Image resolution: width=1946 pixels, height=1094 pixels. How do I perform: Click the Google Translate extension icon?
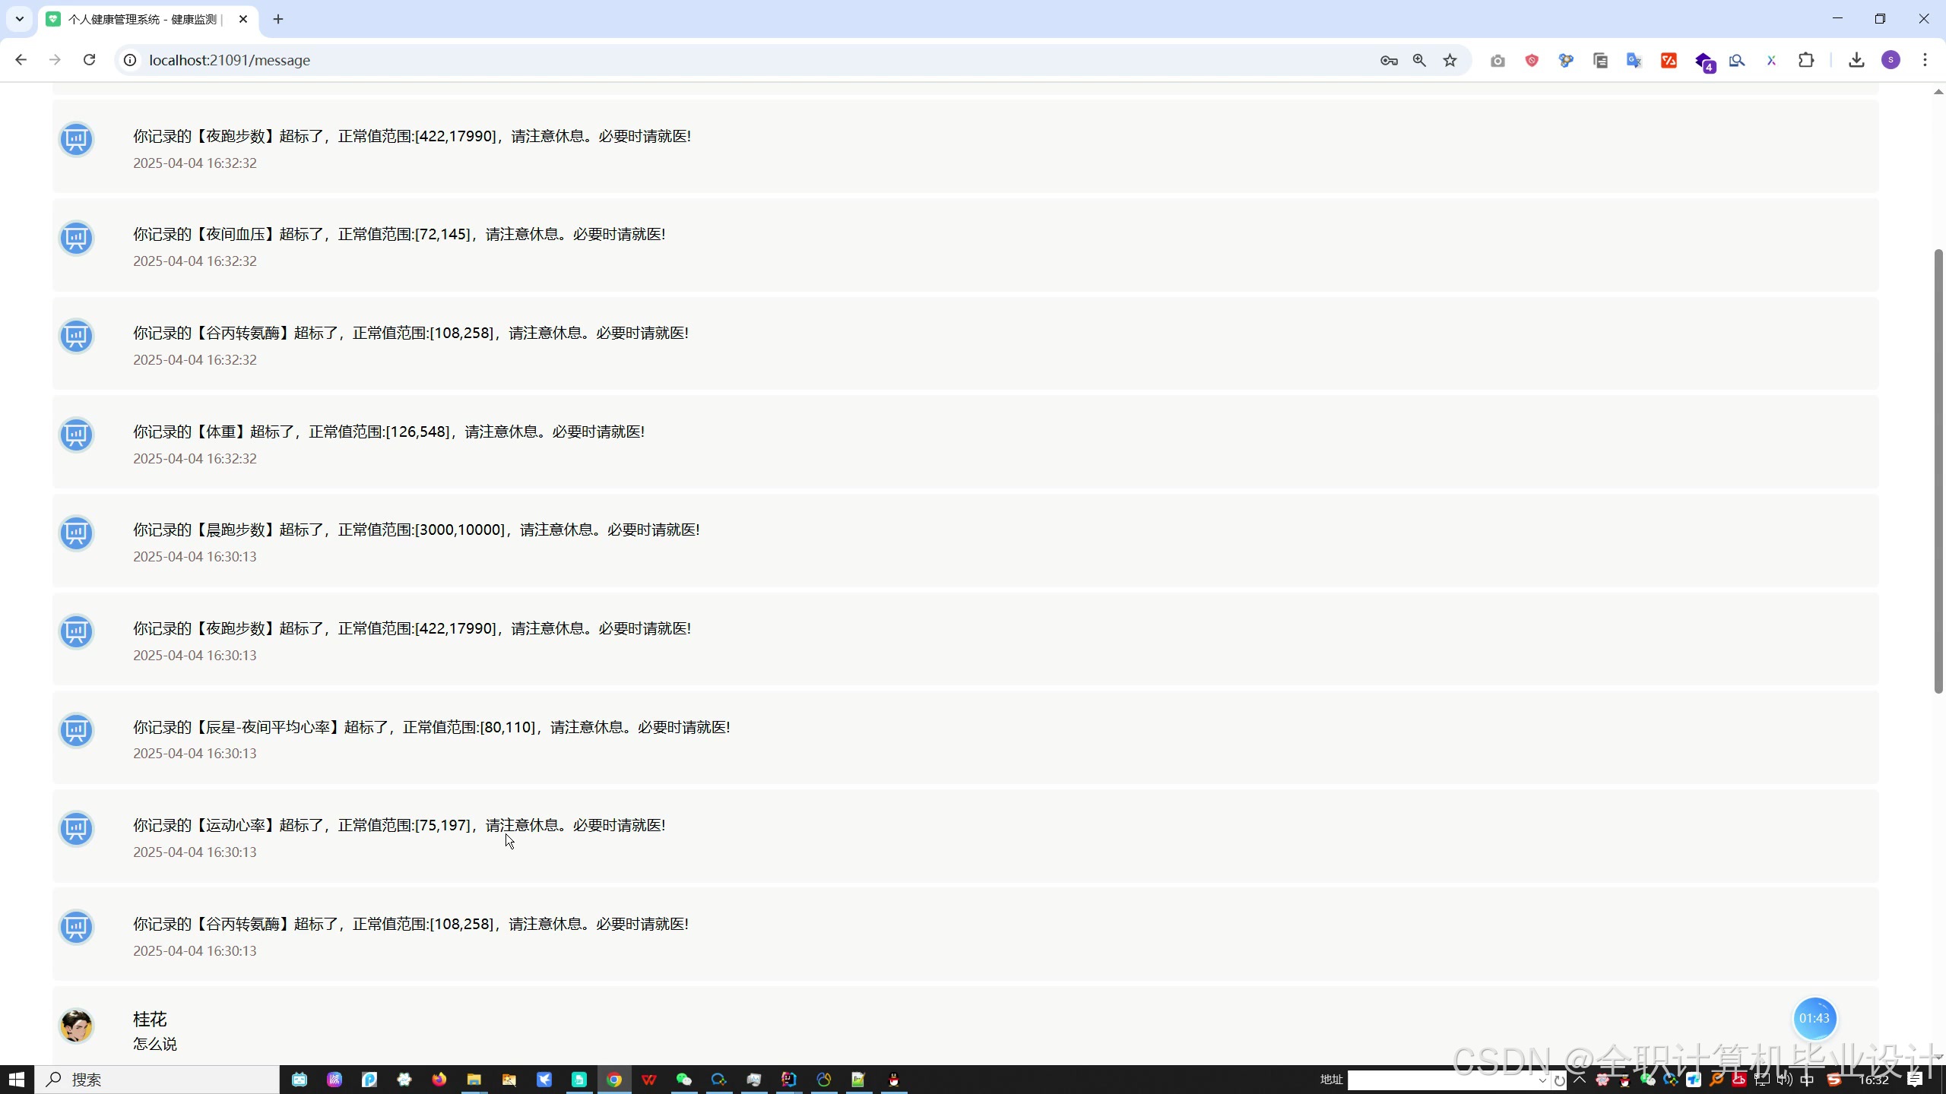point(1634,60)
